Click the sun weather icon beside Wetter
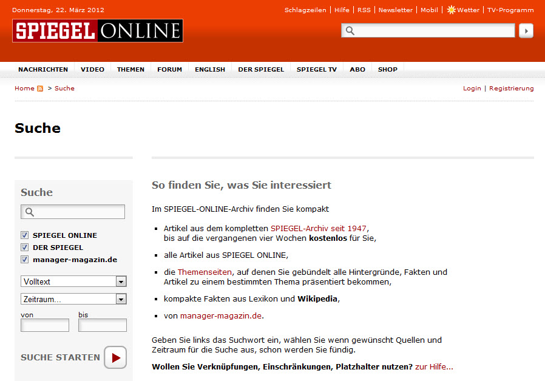545x381 pixels. [x=451, y=10]
